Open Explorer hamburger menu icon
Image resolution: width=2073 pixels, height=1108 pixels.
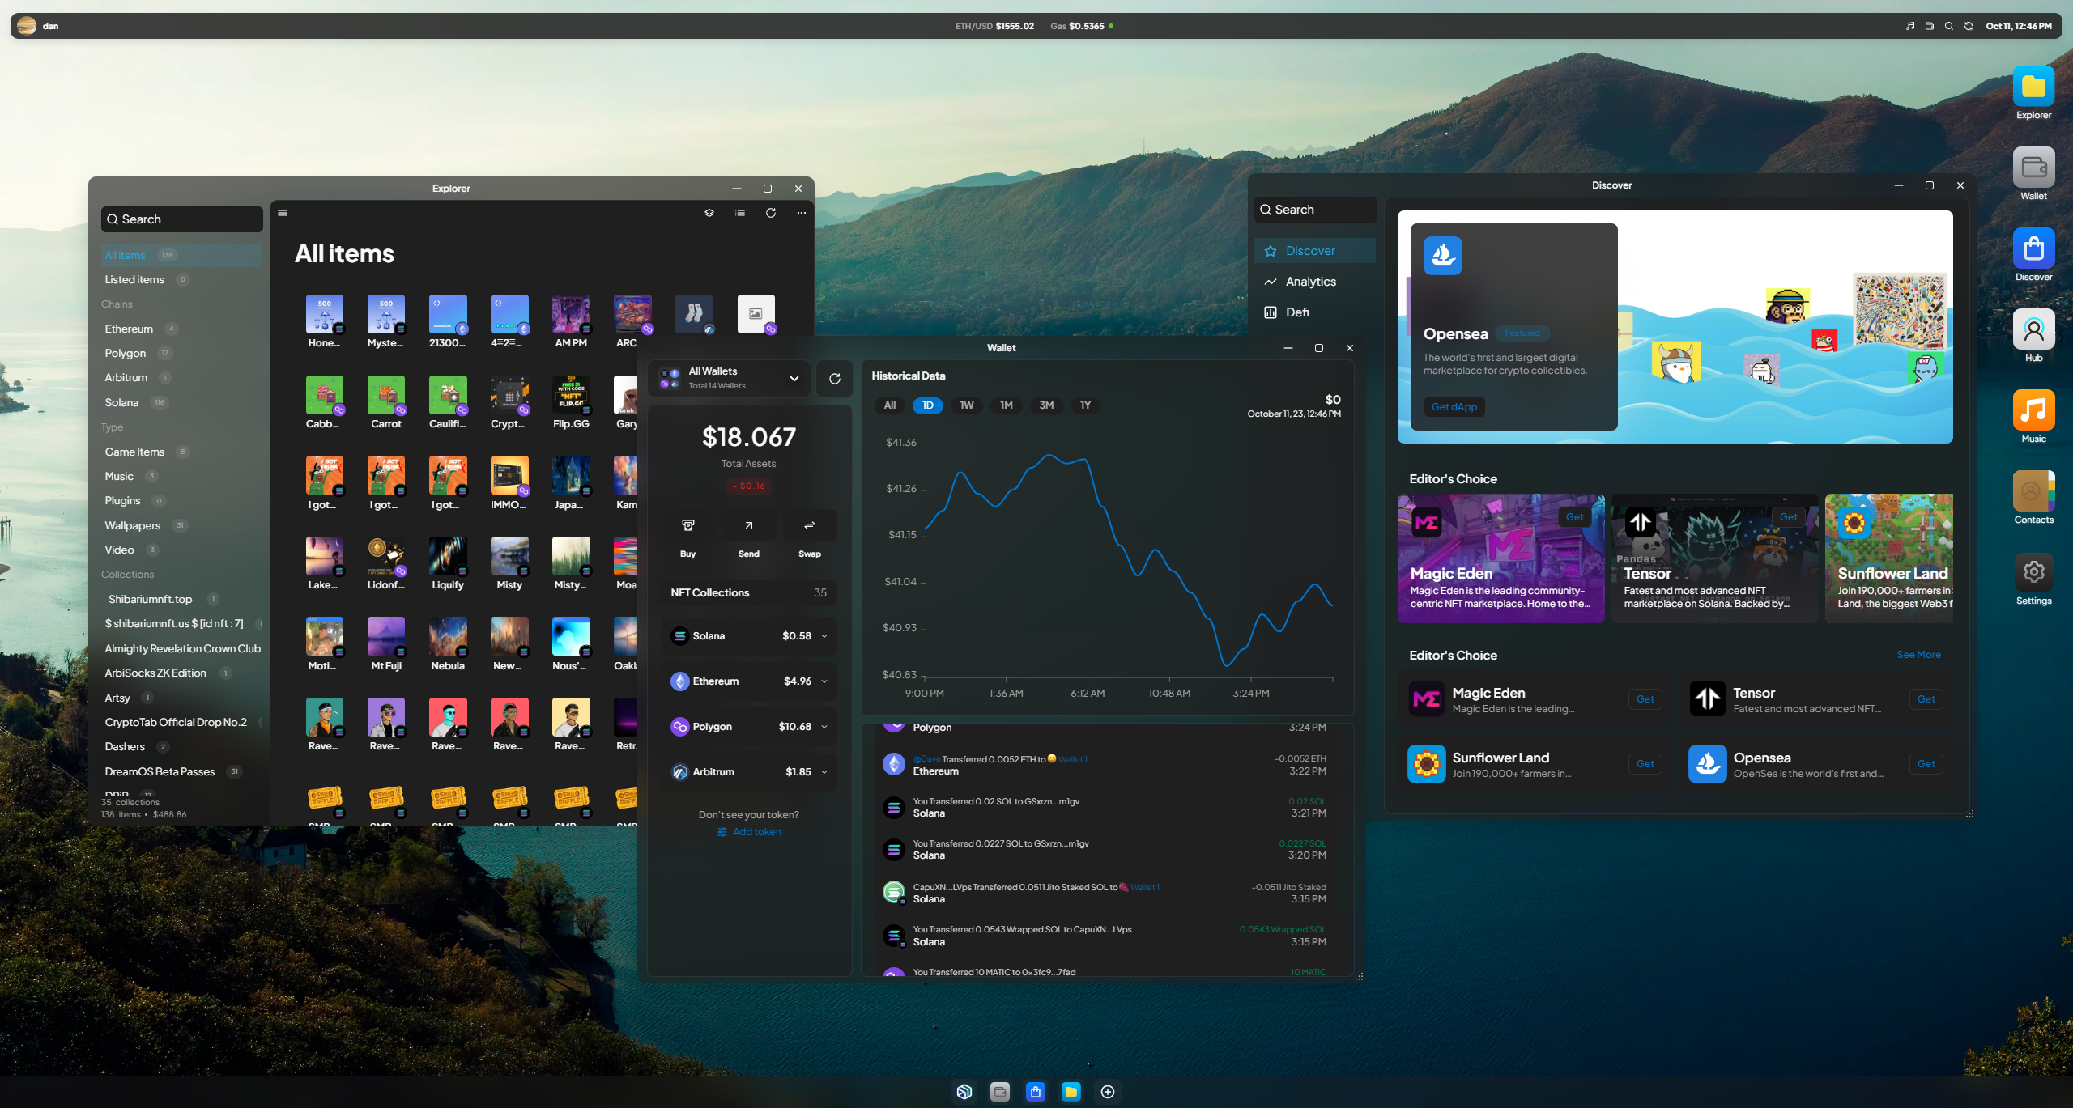click(283, 213)
